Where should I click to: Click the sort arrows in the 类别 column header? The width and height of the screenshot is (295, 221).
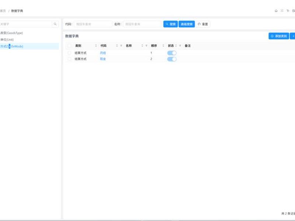click(96, 46)
